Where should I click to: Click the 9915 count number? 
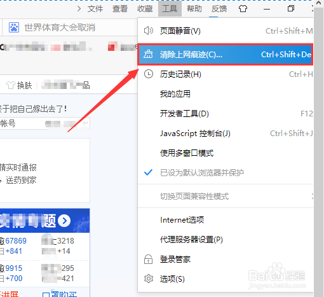pyautogui.click(x=14, y=268)
